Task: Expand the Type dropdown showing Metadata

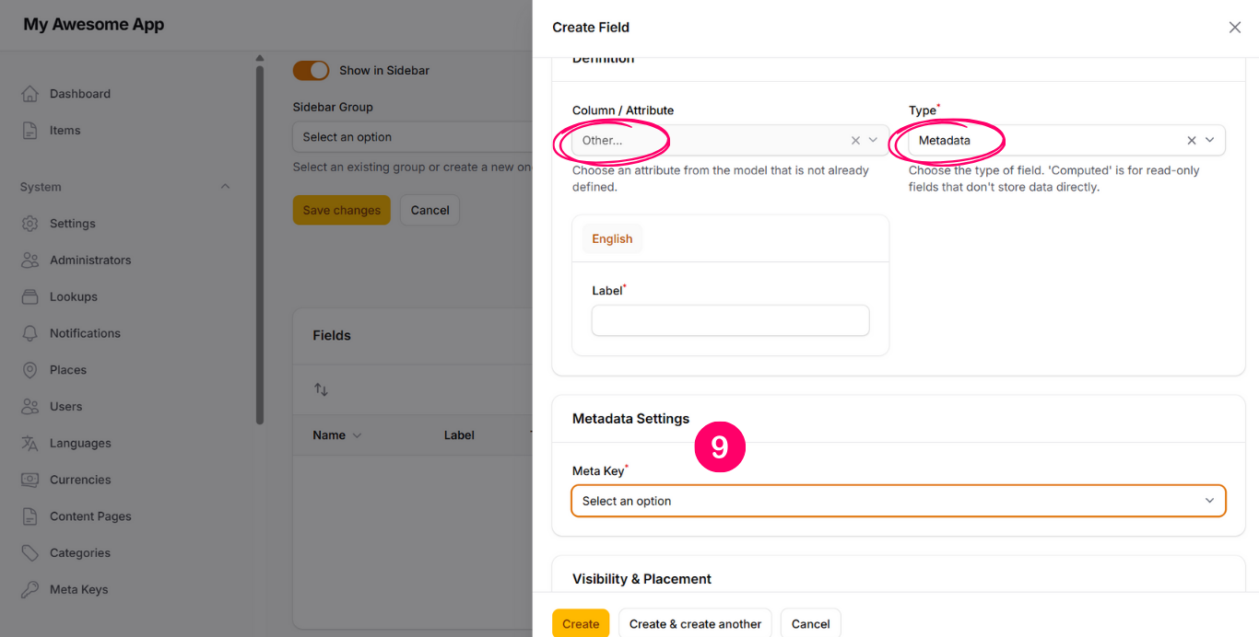Action: pyautogui.click(x=1209, y=140)
